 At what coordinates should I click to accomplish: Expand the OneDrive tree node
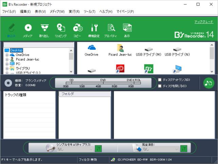[7, 55]
